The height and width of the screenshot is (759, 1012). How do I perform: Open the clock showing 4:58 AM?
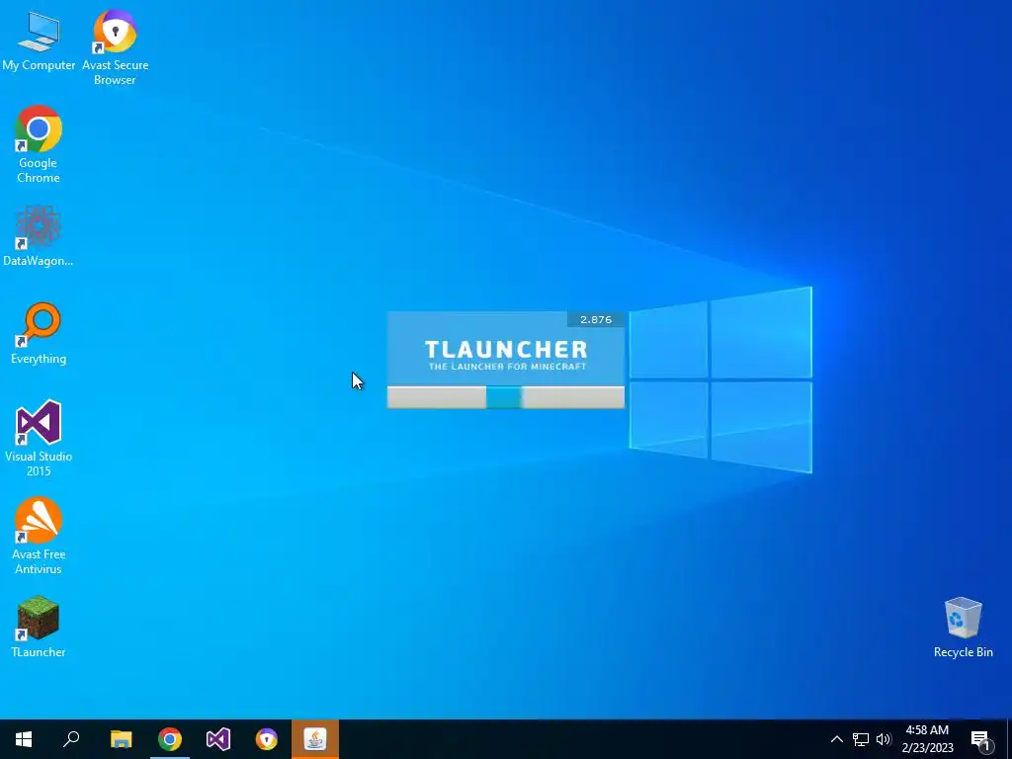(x=927, y=739)
